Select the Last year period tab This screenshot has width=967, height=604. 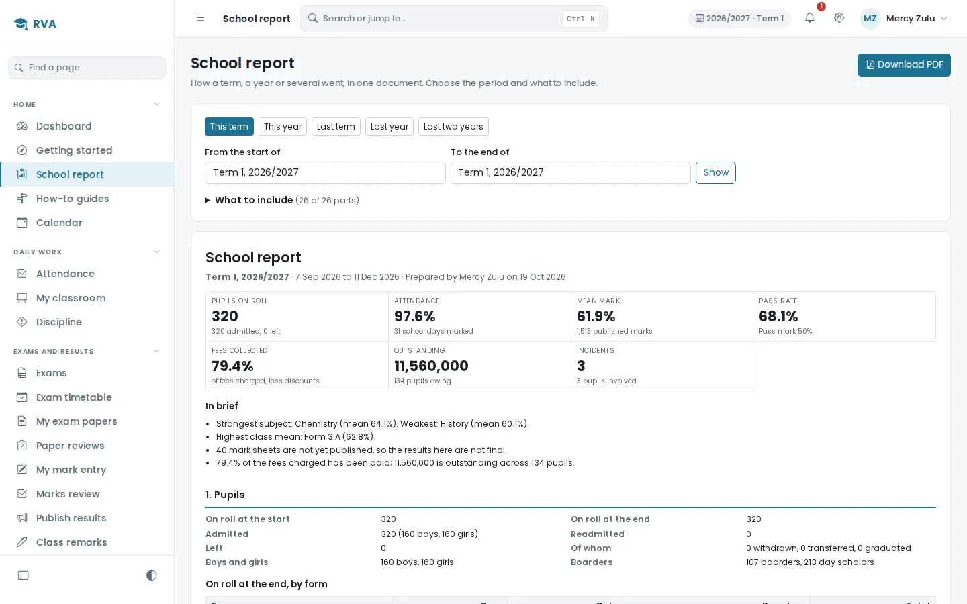389,127
